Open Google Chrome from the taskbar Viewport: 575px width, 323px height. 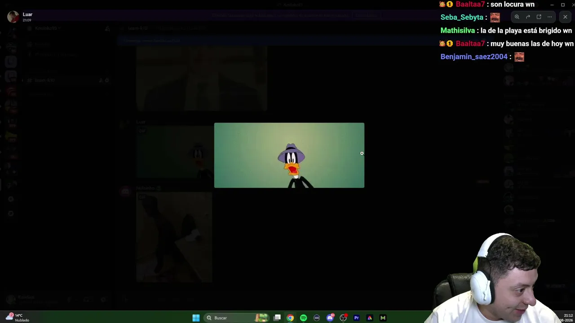click(290, 318)
